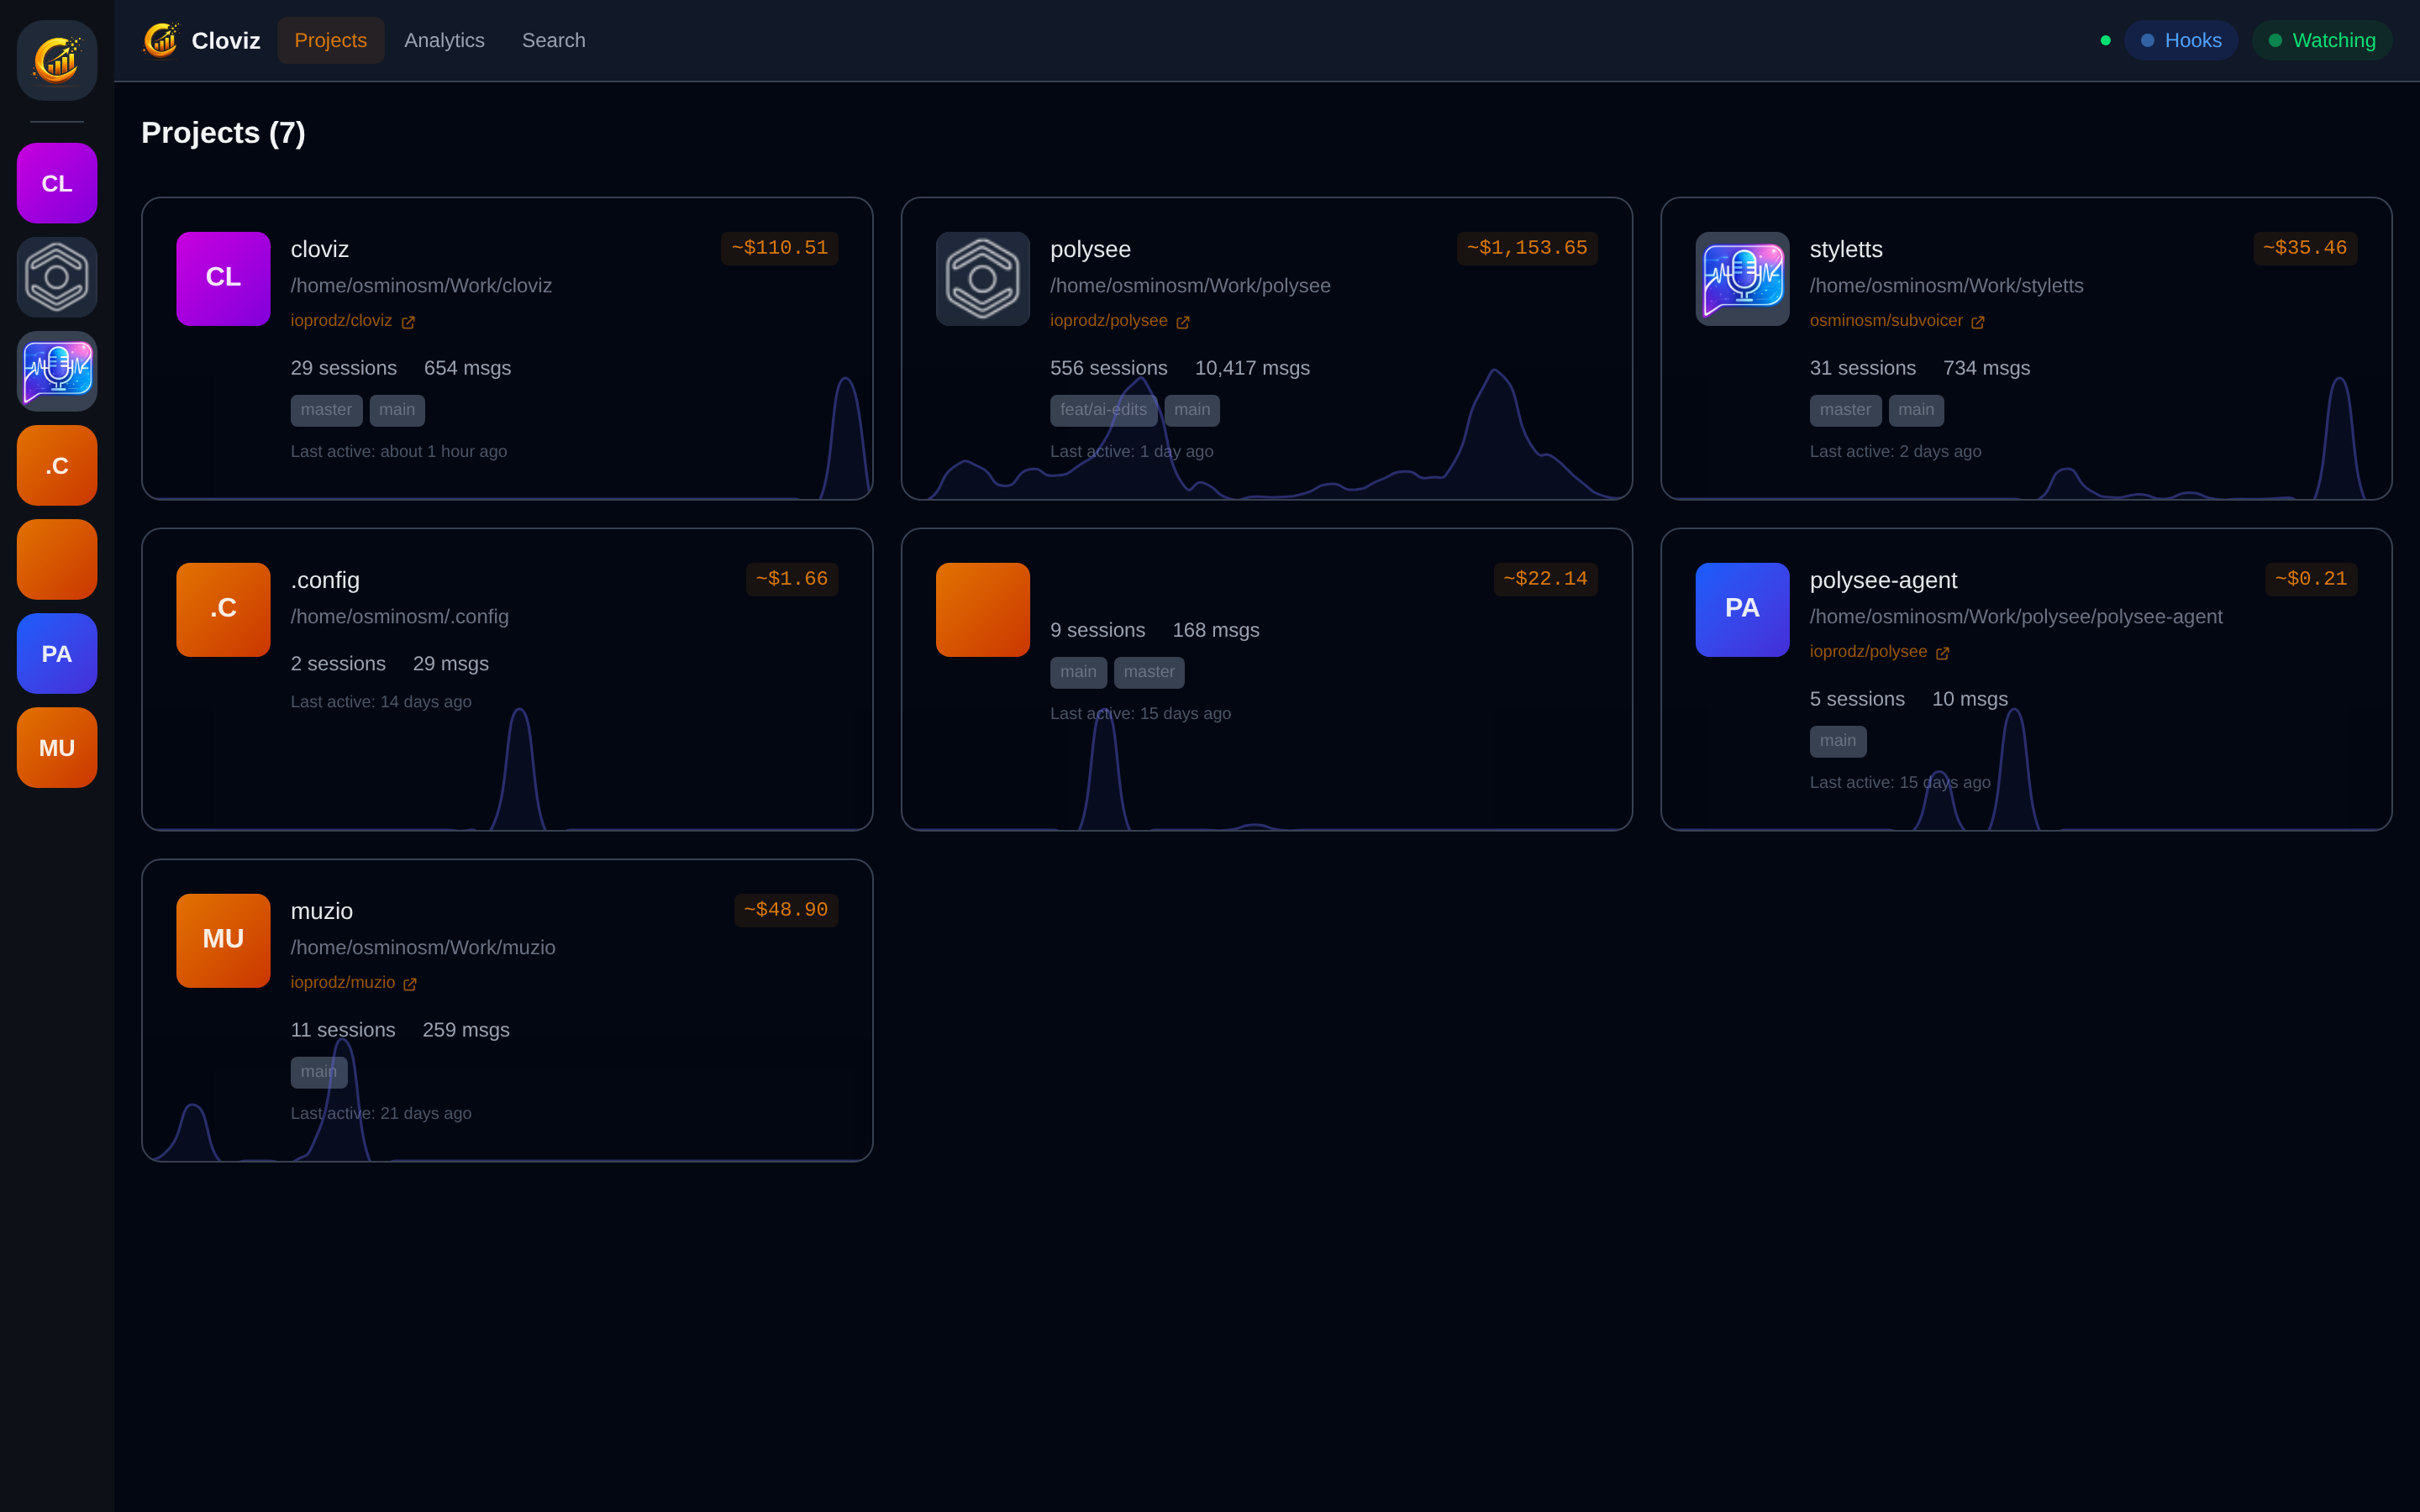Viewport: 2420px width, 1512px height.
Task: Open the MU muzio icon in the sidebar
Action: (x=56, y=747)
